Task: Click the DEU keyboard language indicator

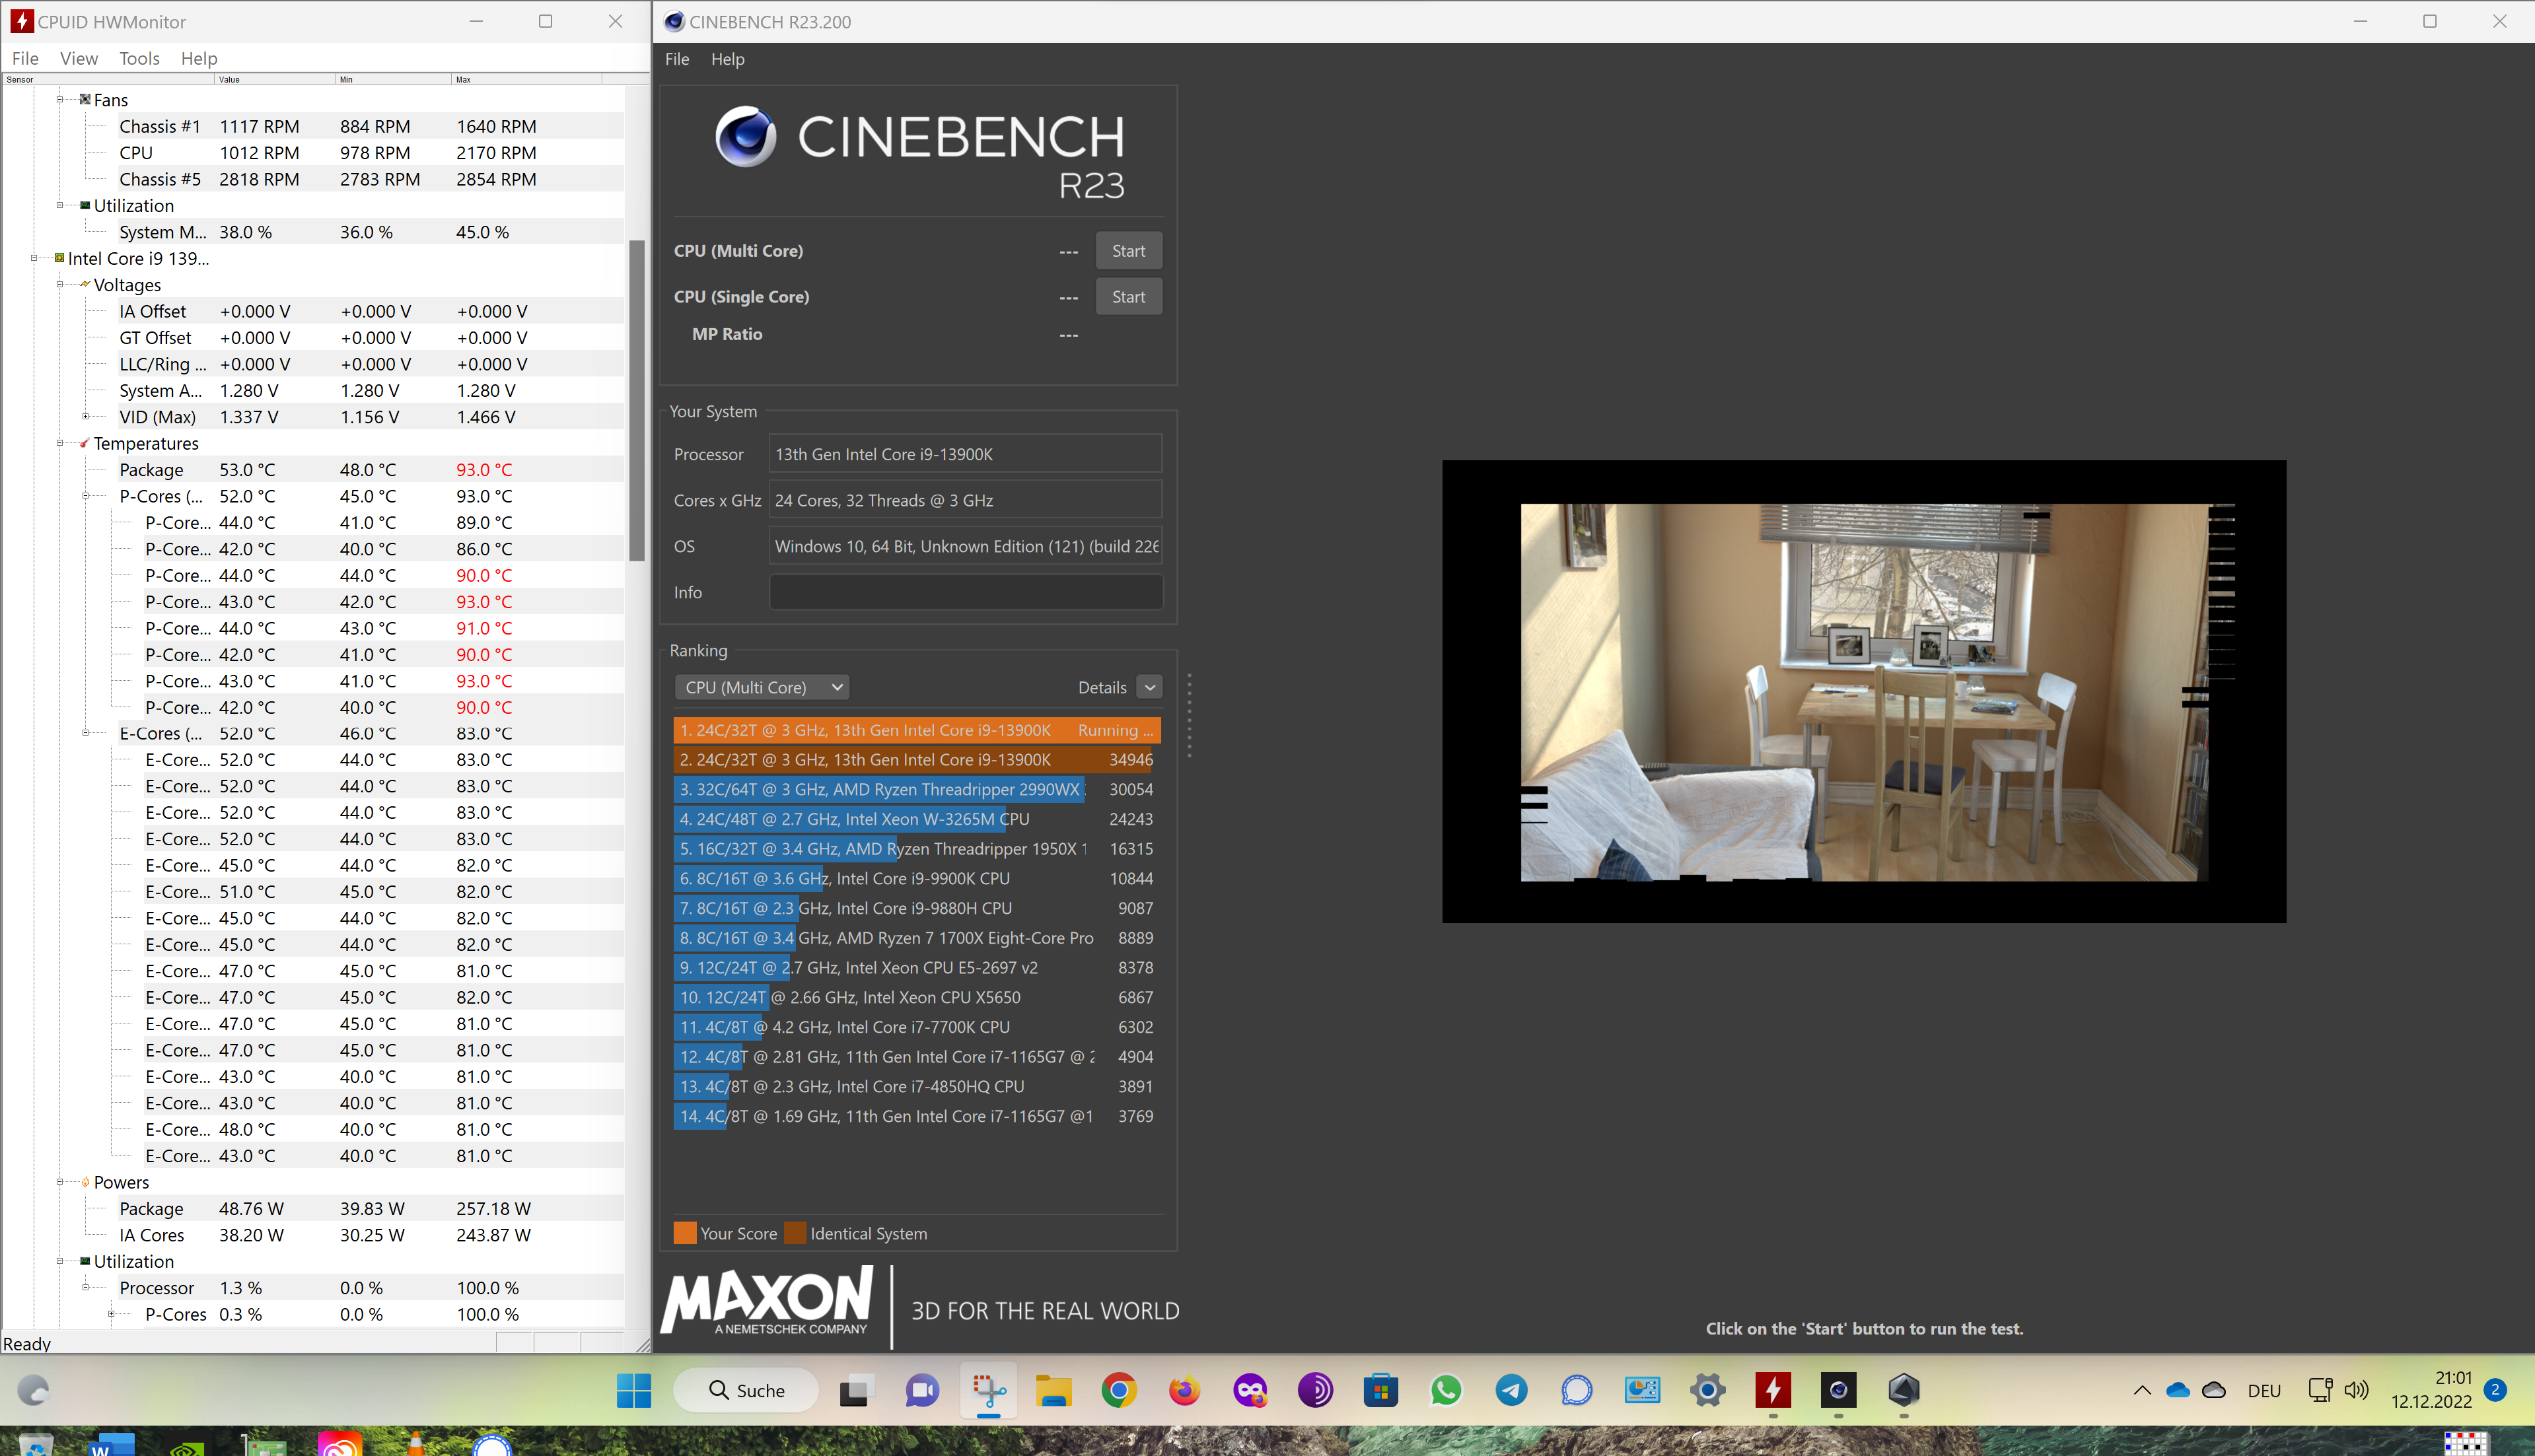Action: (2264, 1391)
